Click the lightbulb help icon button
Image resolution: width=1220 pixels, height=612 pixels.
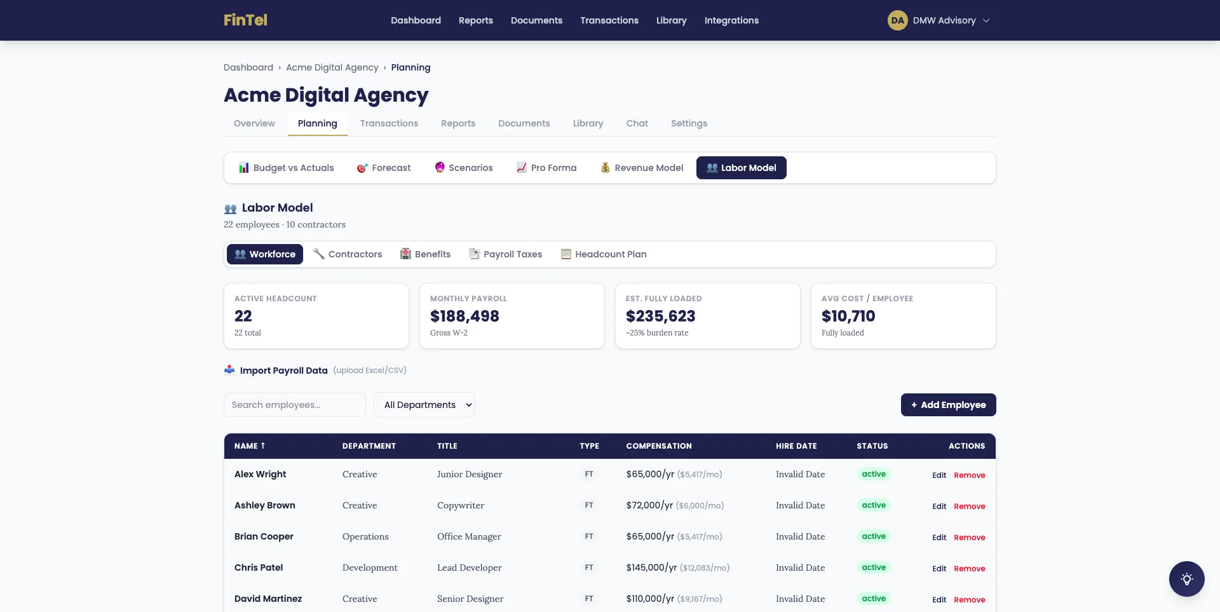1186,579
